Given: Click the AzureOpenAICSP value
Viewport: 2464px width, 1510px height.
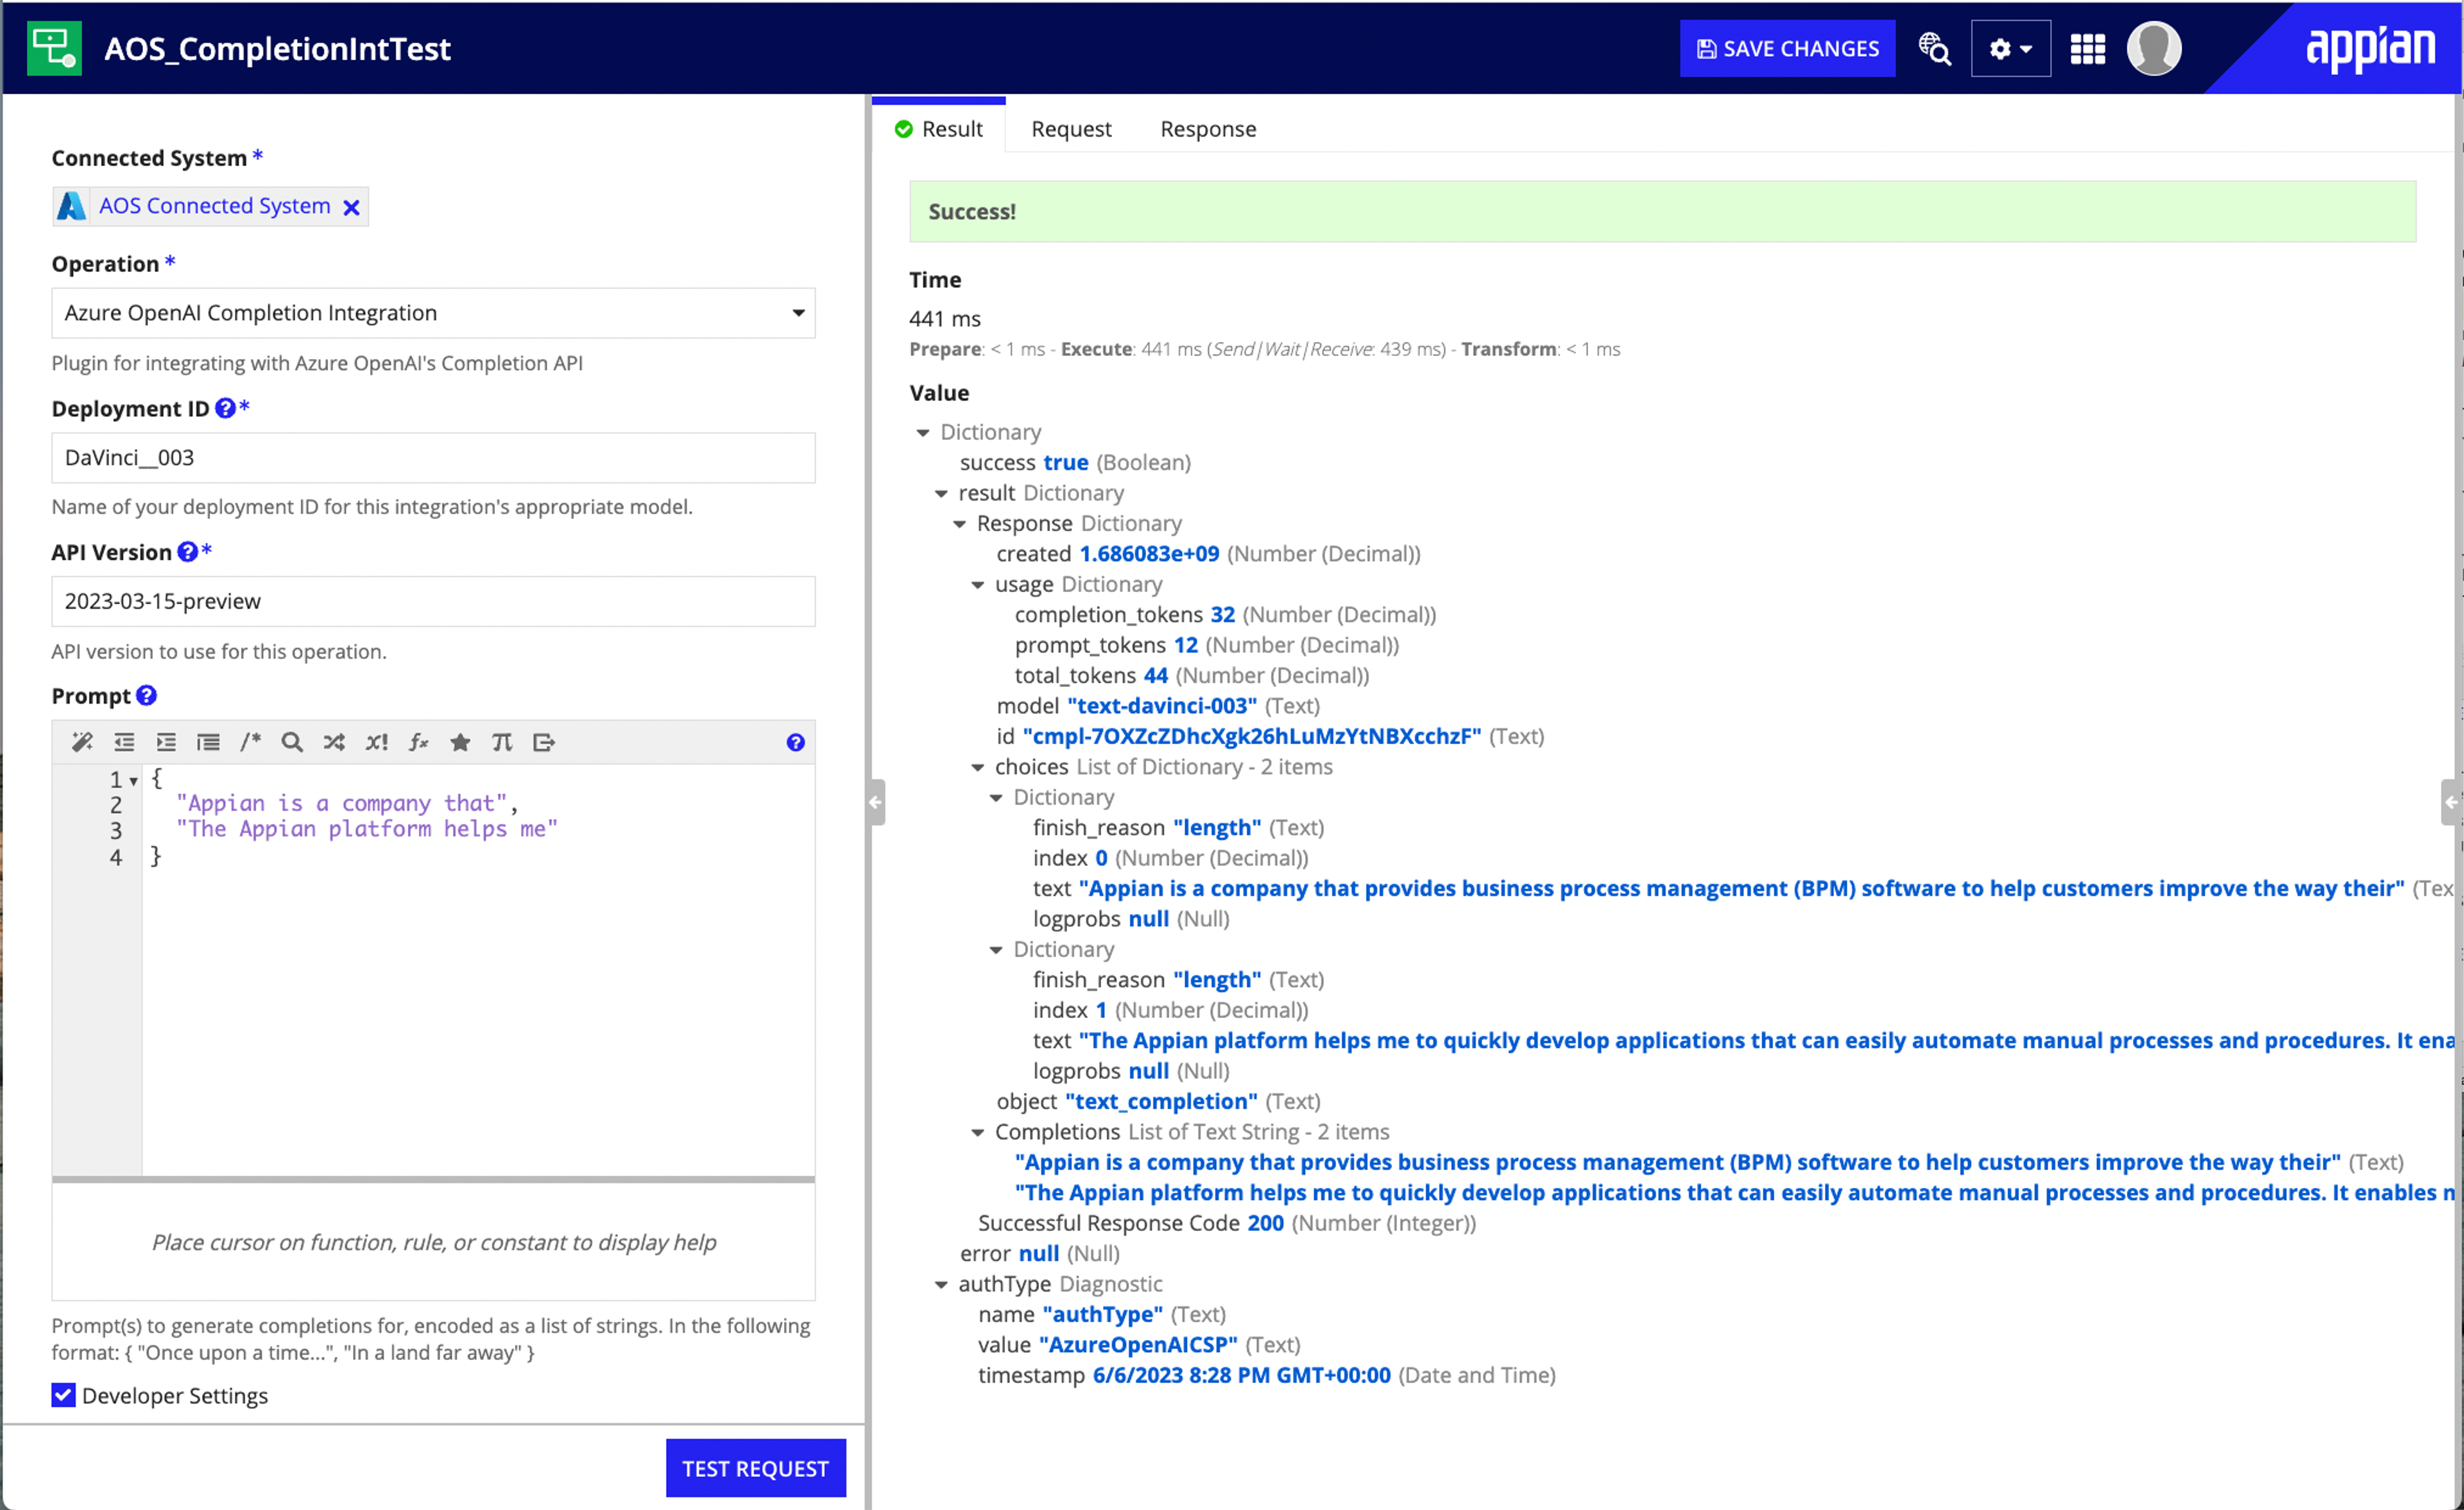Looking at the screenshot, I should 1138,1345.
